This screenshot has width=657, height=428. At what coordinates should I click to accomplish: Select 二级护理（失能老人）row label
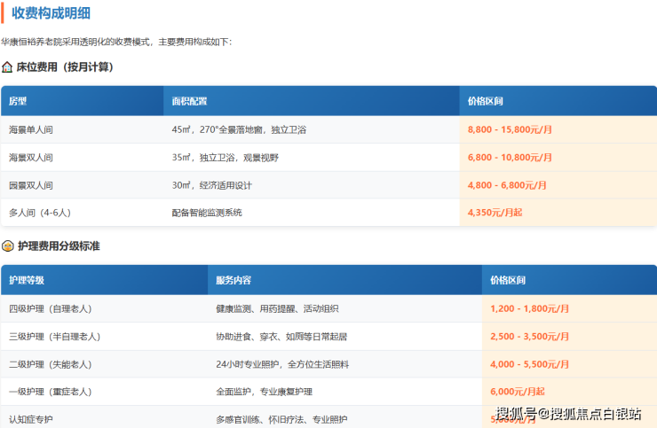click(x=51, y=364)
